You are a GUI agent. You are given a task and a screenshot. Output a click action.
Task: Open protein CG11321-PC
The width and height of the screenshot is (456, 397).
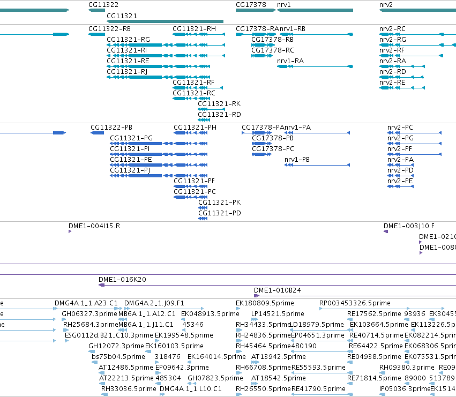pos(190,197)
